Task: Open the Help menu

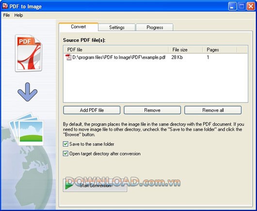Action: point(18,15)
